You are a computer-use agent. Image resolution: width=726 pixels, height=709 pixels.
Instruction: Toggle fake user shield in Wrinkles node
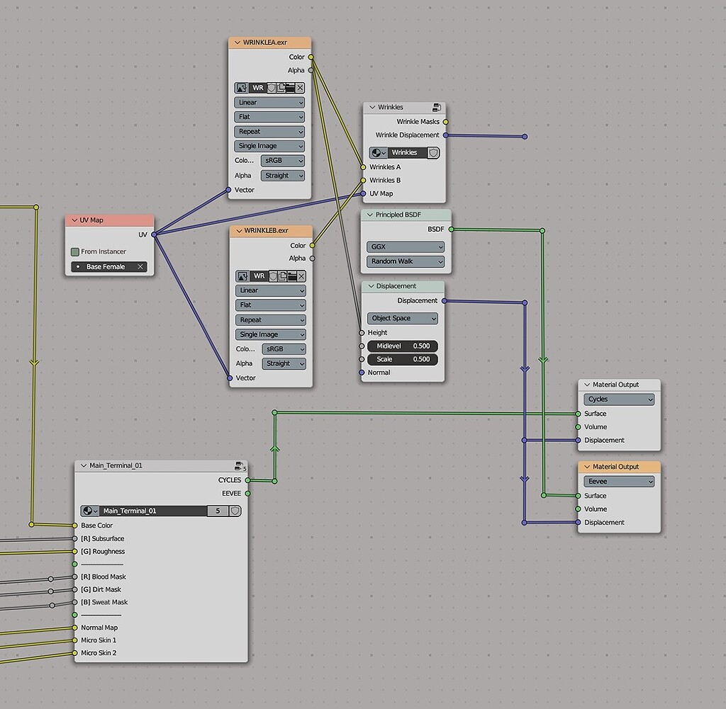[433, 152]
